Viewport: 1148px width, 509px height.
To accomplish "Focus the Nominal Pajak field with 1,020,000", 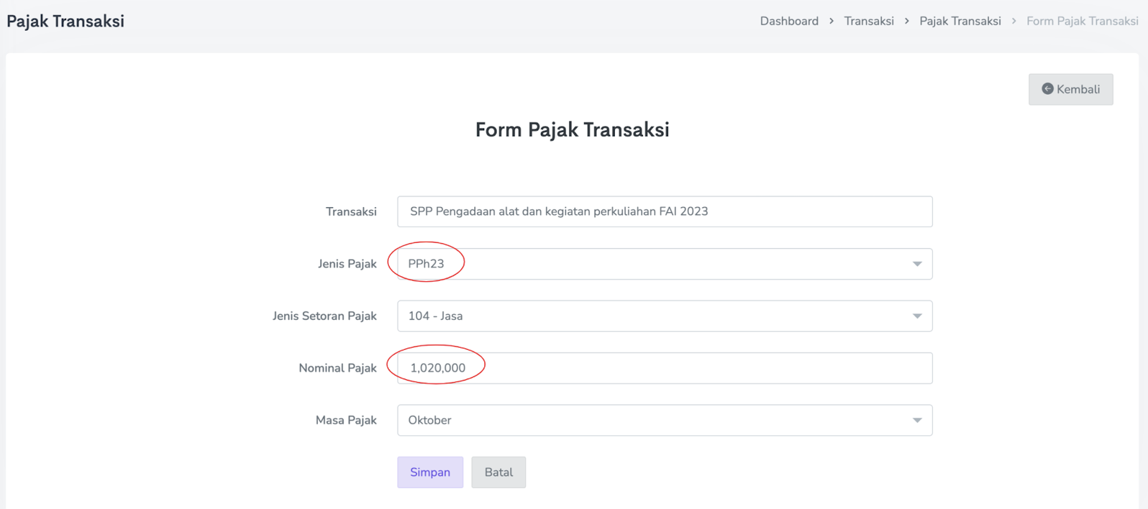I will coord(664,368).
